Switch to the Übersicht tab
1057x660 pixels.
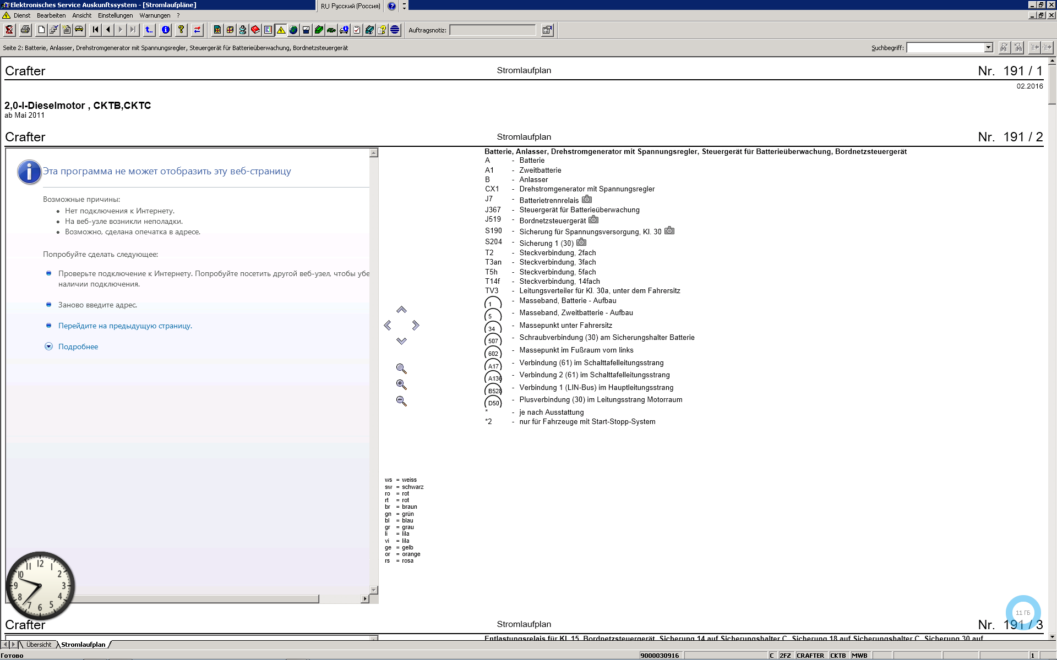(x=39, y=645)
